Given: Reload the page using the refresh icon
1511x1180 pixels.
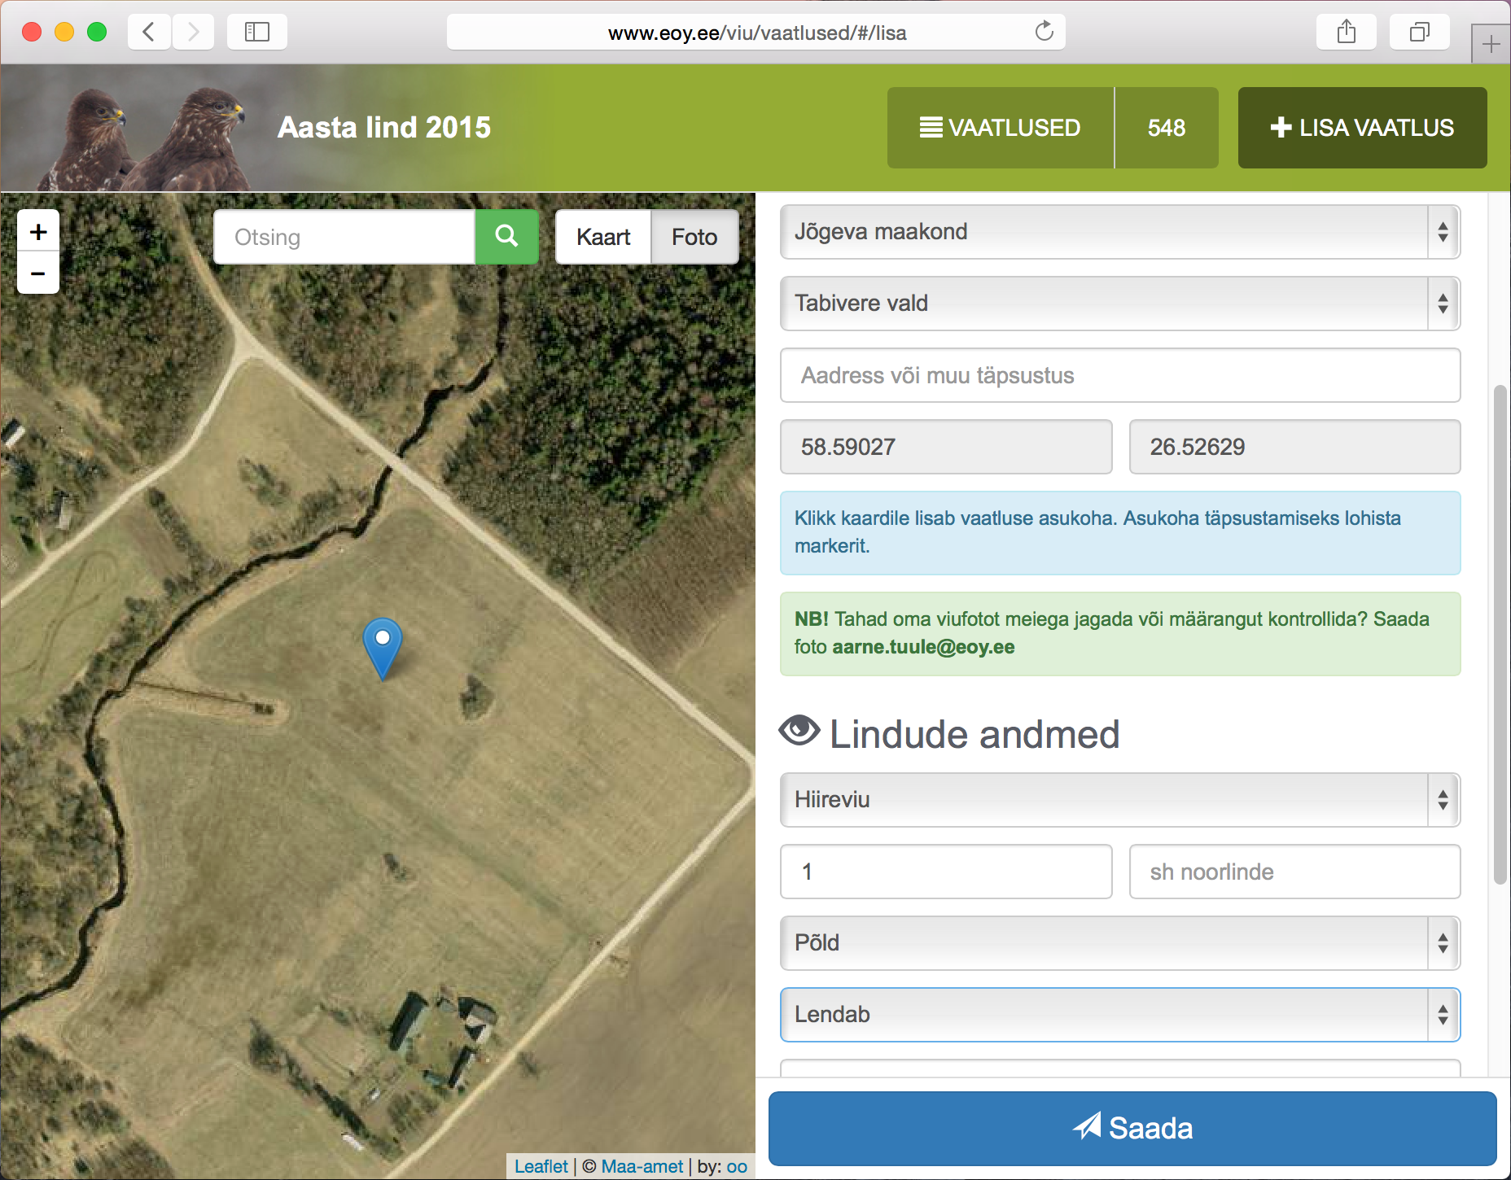Looking at the screenshot, I should pos(1044,33).
